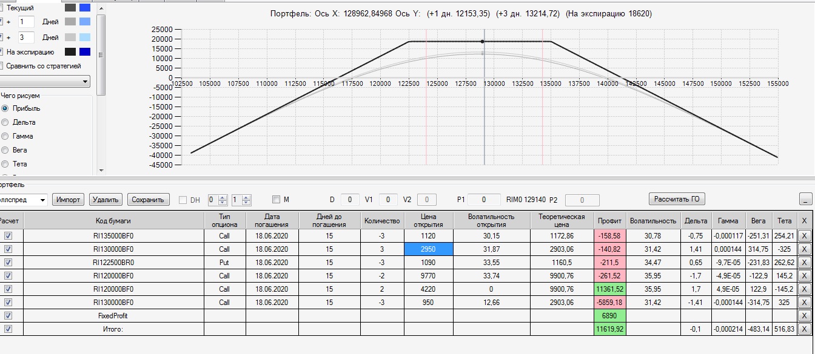Click the Рассчитать ГО button

tap(677, 199)
